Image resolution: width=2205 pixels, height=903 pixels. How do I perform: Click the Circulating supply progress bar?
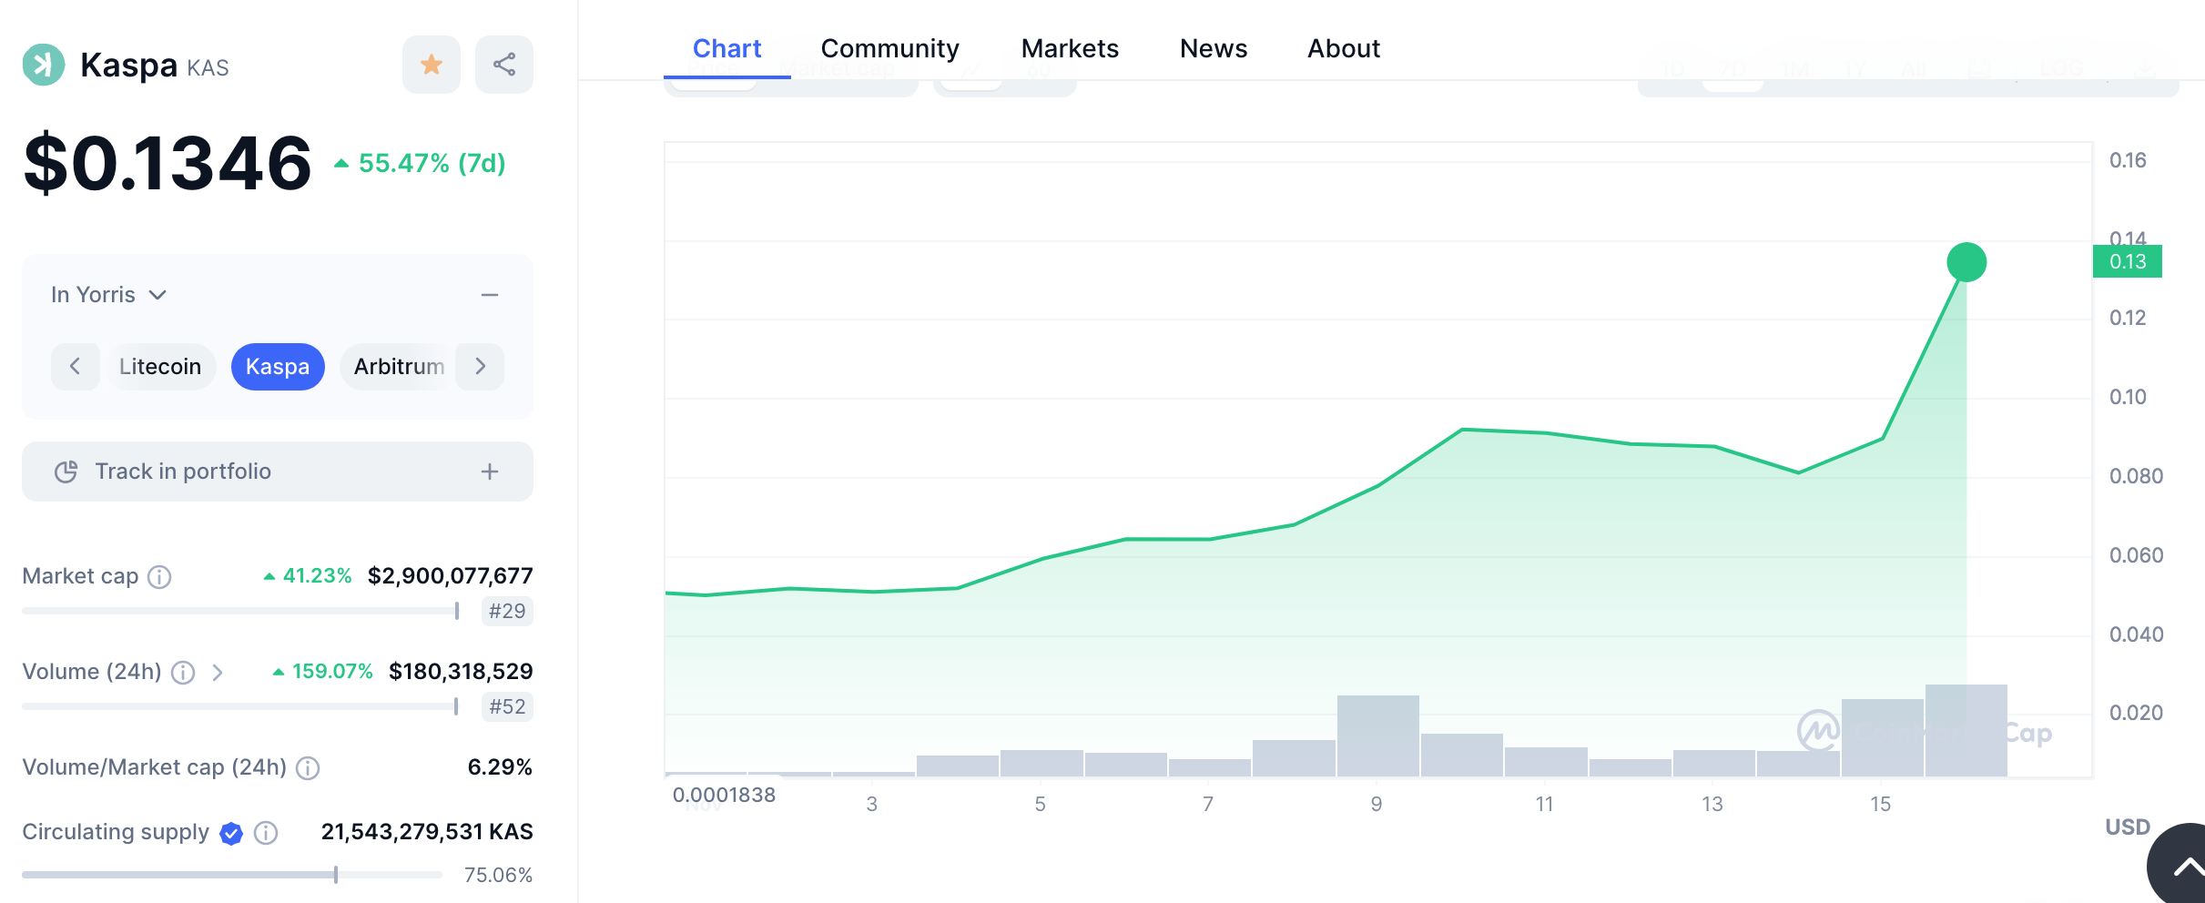[x=232, y=875]
